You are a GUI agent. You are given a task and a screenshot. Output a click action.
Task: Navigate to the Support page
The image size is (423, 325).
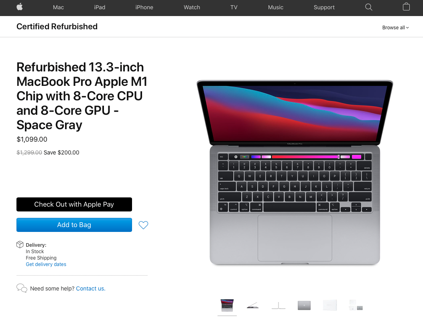point(324,7)
